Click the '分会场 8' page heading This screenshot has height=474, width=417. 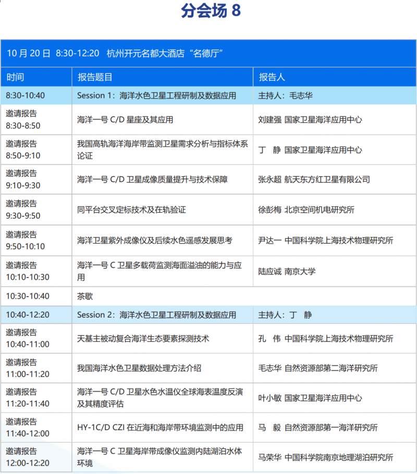click(211, 11)
